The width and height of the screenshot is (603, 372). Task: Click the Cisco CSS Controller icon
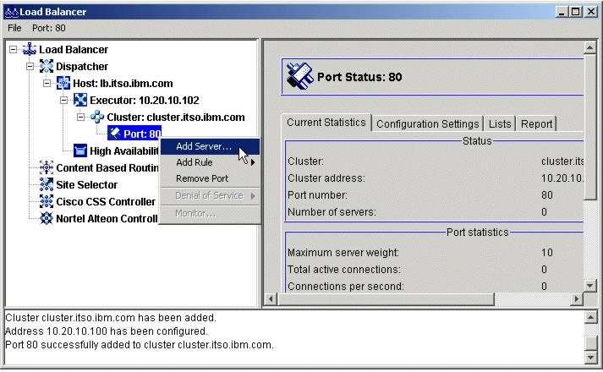[47, 201]
